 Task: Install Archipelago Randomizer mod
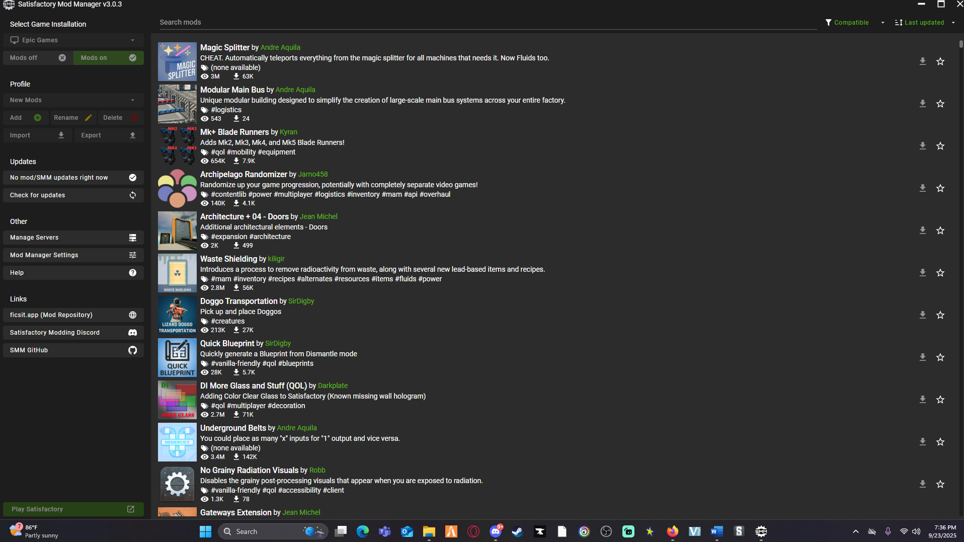point(922,188)
